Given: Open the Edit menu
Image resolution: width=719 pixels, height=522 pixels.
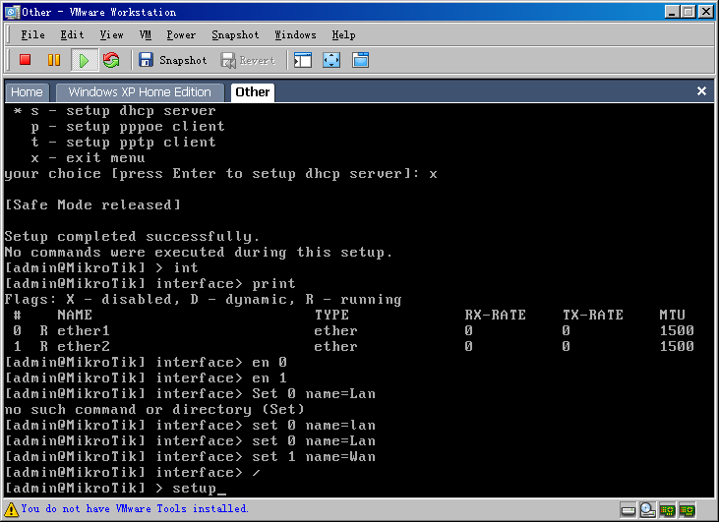Looking at the screenshot, I should (x=72, y=34).
